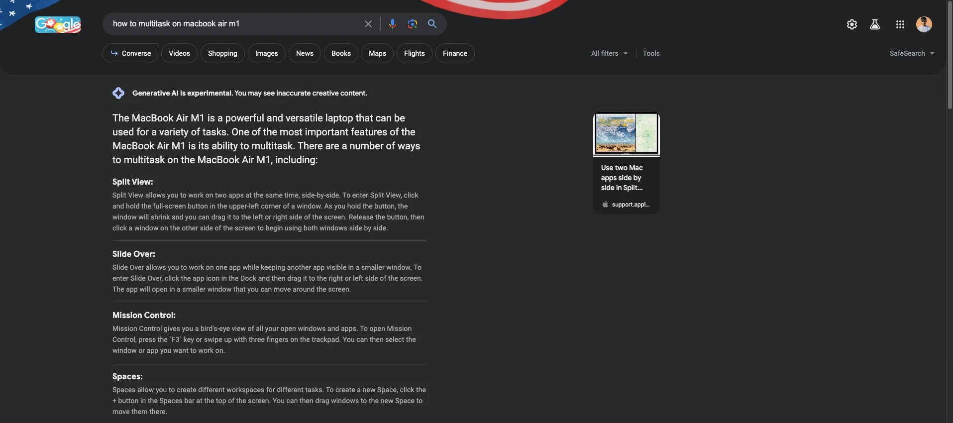Switch to Maps results
Screen dimensions: 953x423
[x=377, y=53]
